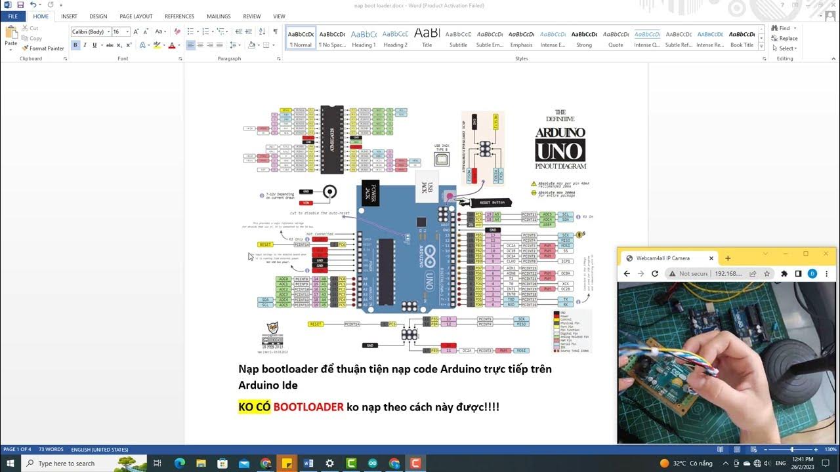Click the browser Back arrow in webcam window
Image resolution: width=840 pixels, height=472 pixels.
627,274
